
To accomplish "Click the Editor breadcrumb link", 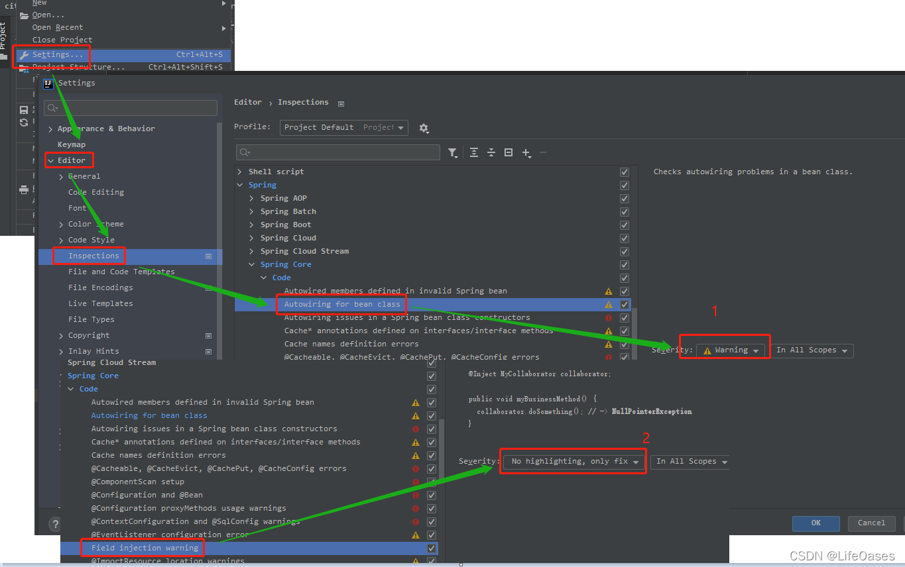I will coord(248,103).
